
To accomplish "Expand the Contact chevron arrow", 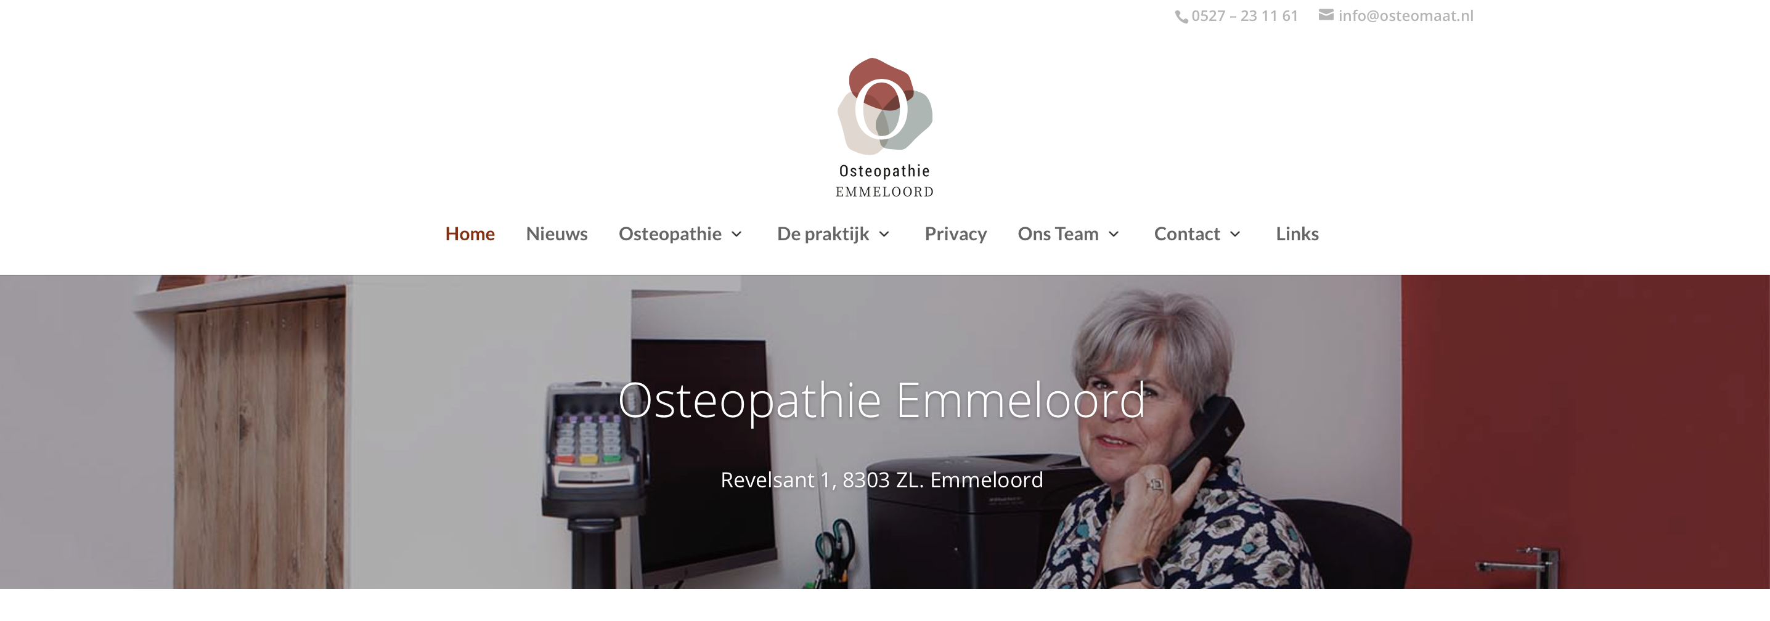I will [x=1234, y=234].
